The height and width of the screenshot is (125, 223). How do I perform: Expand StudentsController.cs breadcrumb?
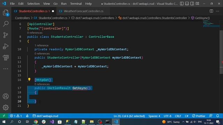pyautogui.click(x=53, y=18)
